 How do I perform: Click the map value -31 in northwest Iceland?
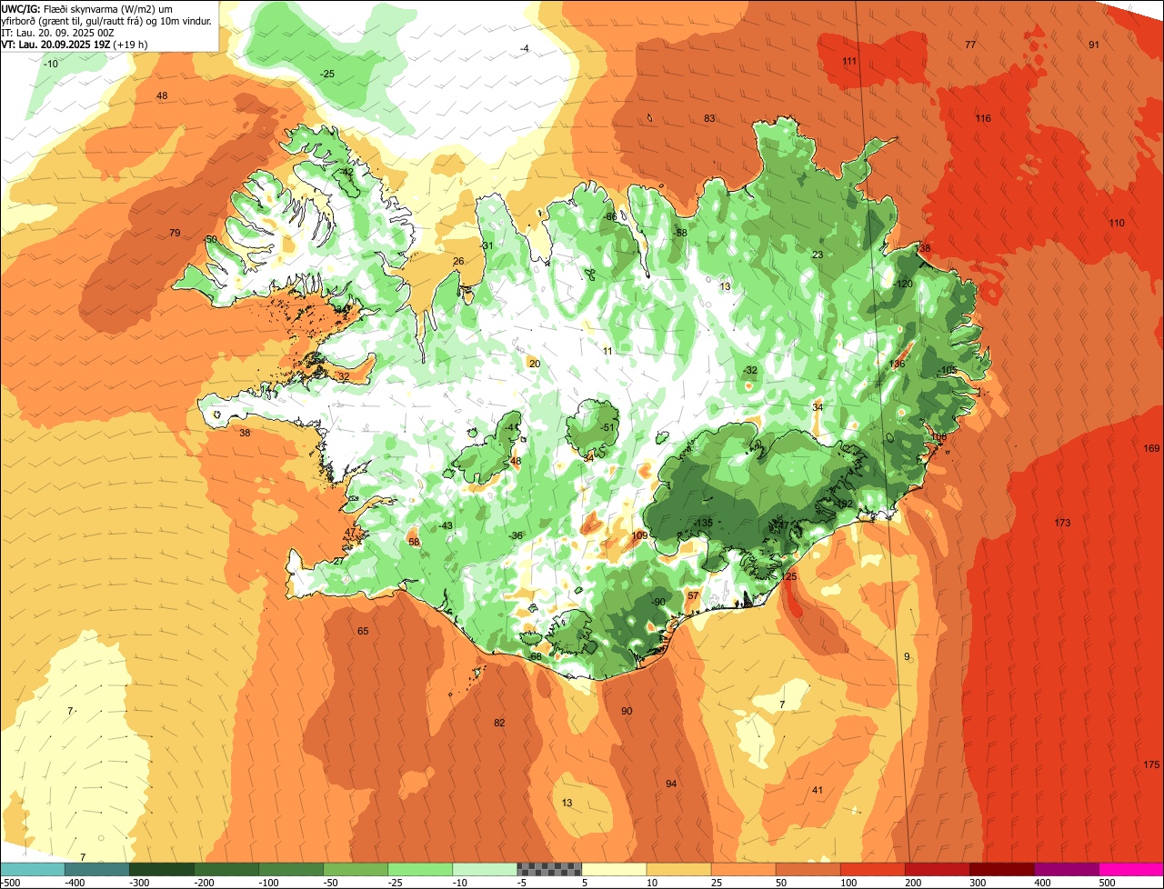[487, 246]
